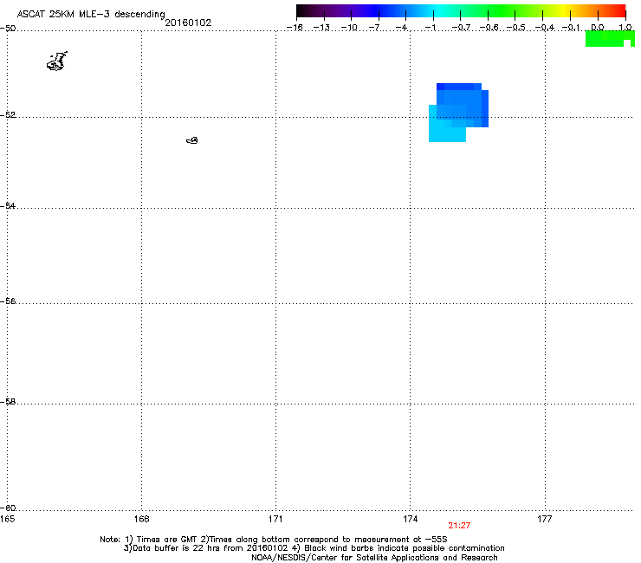Click the -0.7 label on the color bar

461,28
